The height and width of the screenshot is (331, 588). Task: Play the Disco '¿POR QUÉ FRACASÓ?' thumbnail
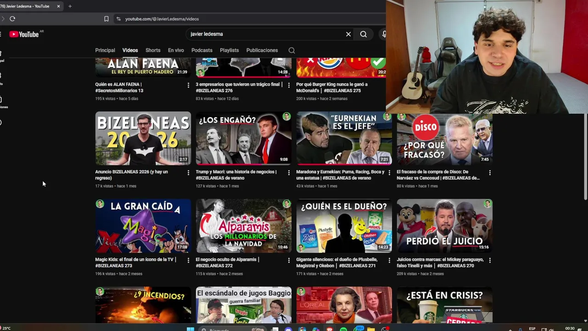coord(445,139)
